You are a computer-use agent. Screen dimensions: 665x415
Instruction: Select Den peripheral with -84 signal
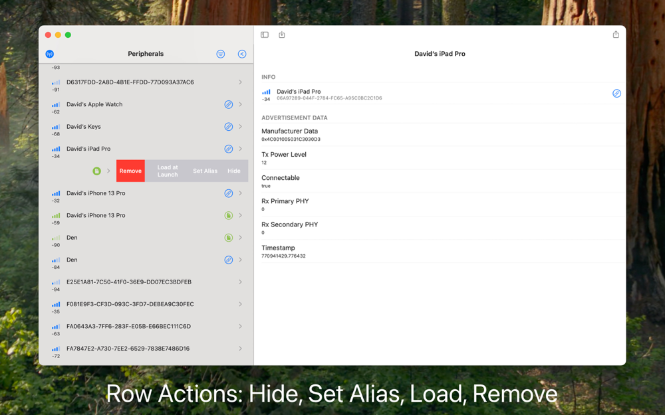point(146,260)
